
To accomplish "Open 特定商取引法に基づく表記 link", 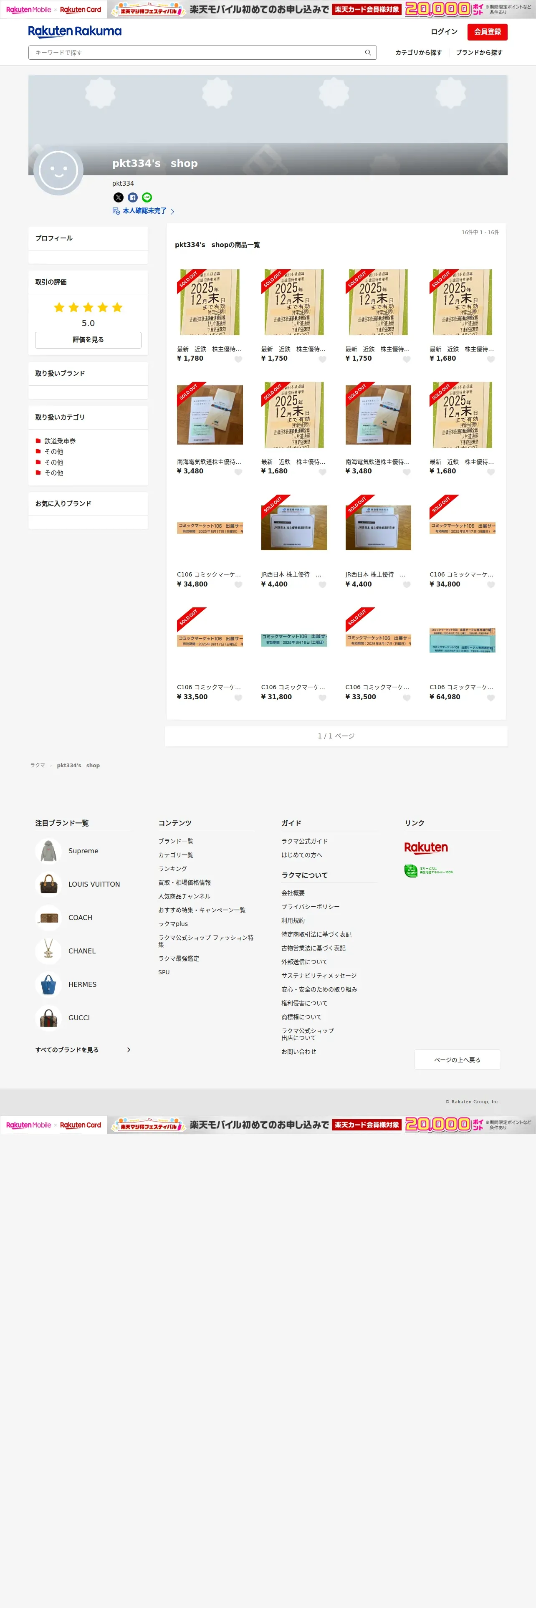I will coord(316,935).
